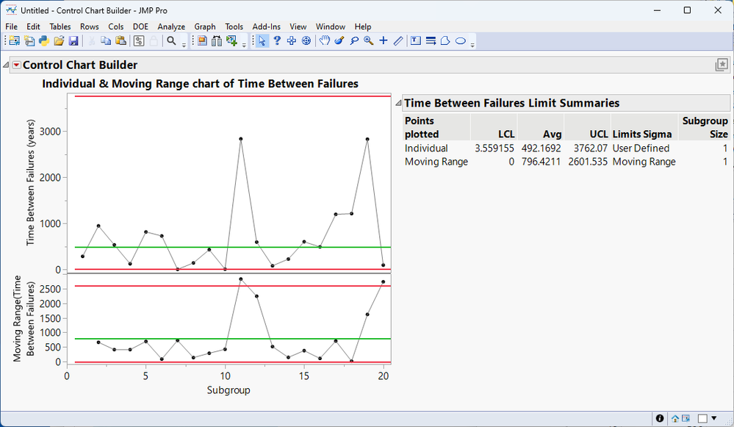Click the Subgroup x-axis label
This screenshot has height=427, width=734.
click(x=229, y=390)
